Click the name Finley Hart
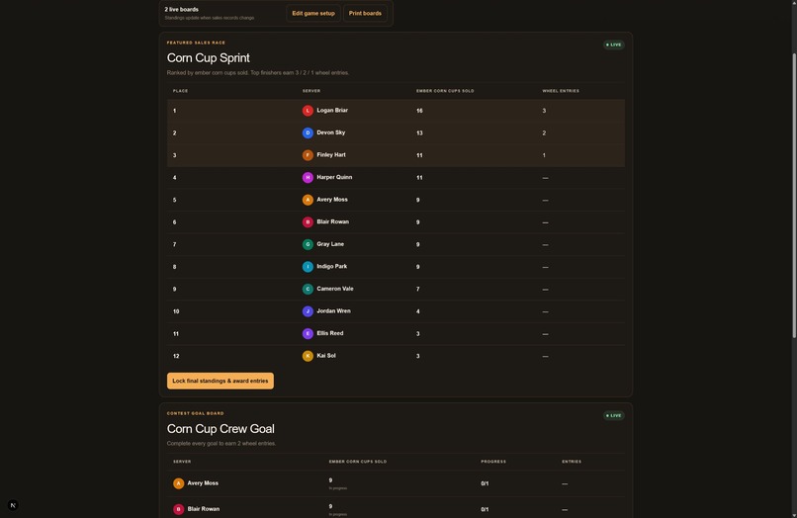 [x=331, y=155]
